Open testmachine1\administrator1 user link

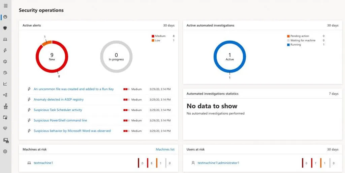pos(218,163)
